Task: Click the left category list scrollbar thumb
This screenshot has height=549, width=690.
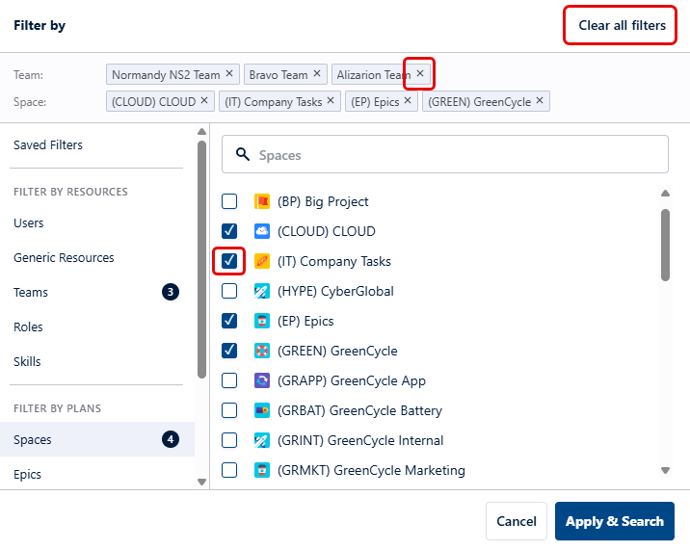Action: coord(202,259)
